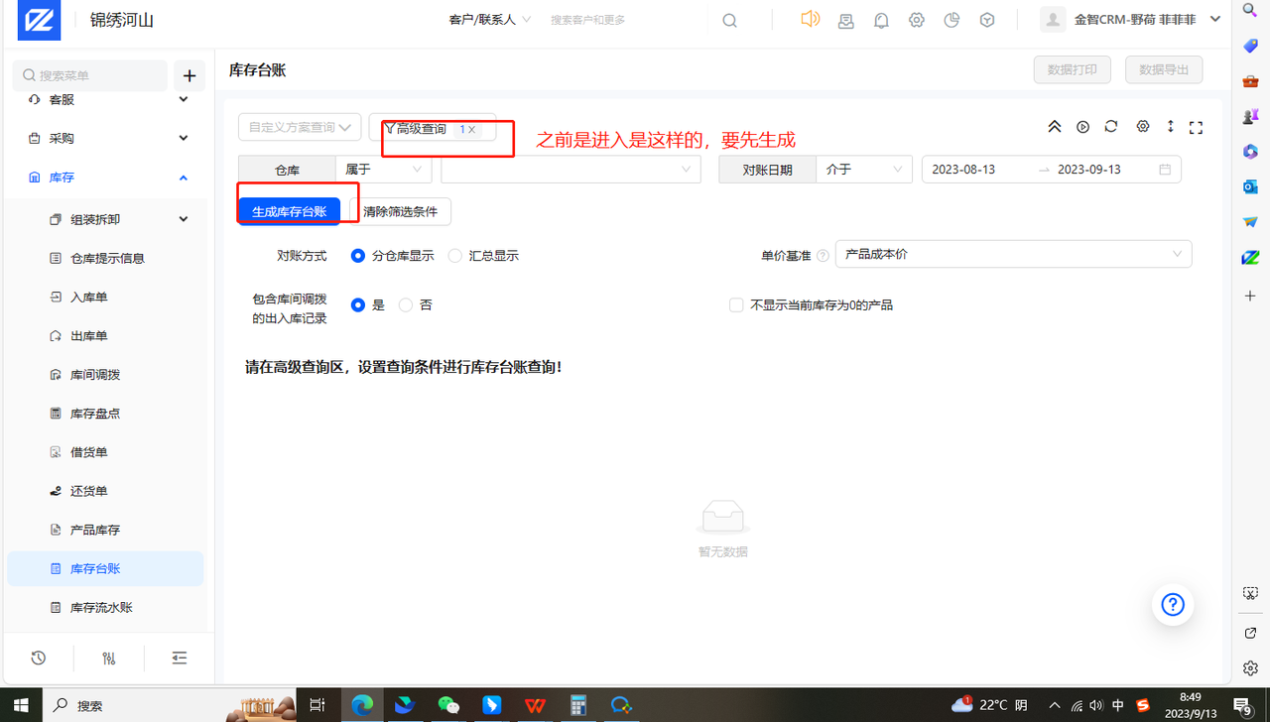Click 清除筛选条件 button
This screenshot has width=1270, height=722.
click(400, 212)
